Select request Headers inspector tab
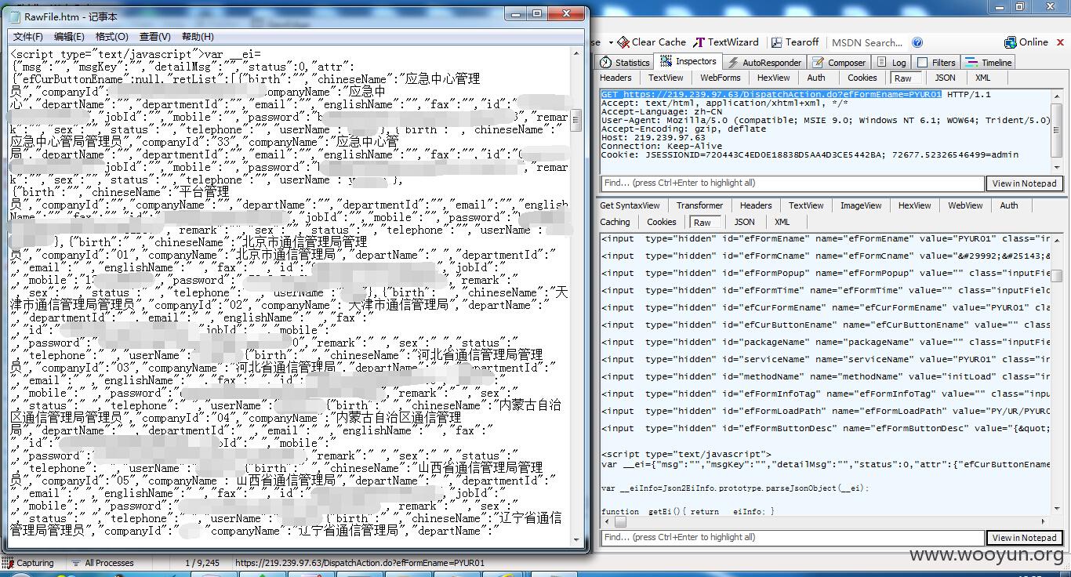Viewport: 1071px width, 577px height. 615,78
